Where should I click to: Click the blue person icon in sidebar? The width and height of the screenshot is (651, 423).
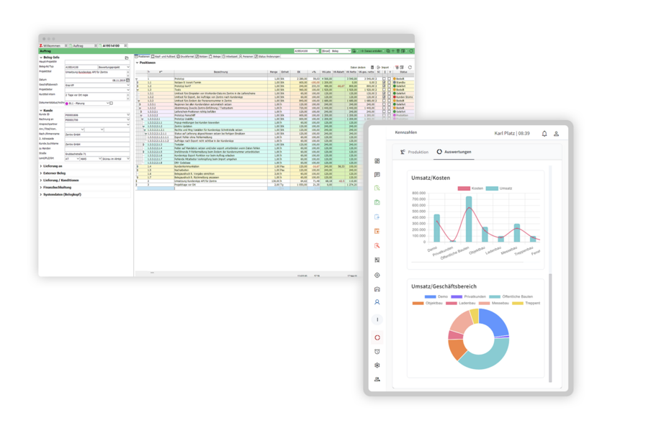[377, 302]
